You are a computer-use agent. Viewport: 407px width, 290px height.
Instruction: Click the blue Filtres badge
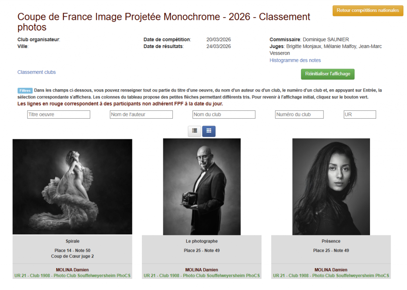coord(25,90)
